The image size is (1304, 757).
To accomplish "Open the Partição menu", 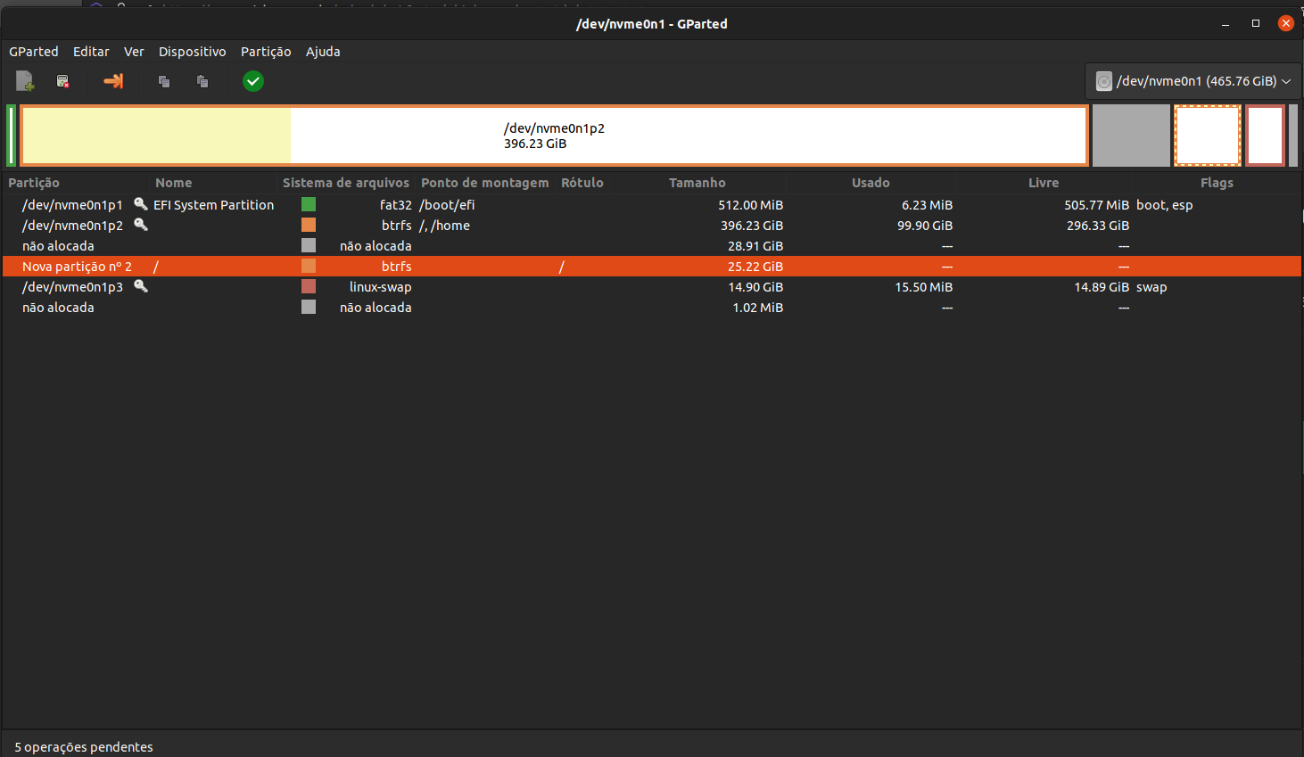I will click(x=266, y=52).
